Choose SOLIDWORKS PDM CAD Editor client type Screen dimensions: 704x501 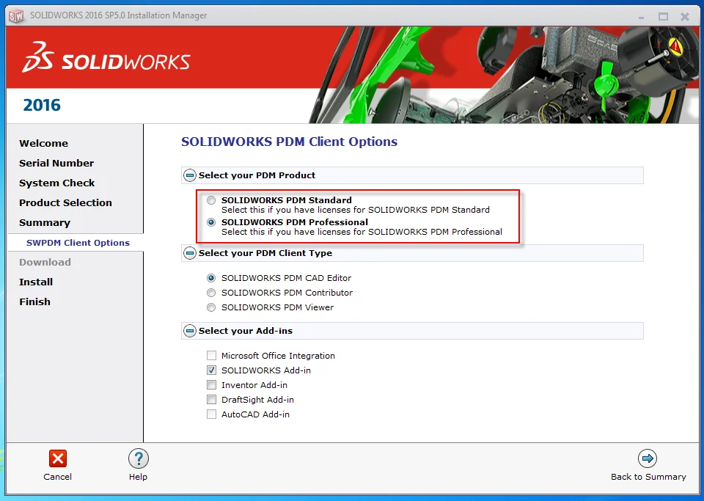pos(211,278)
